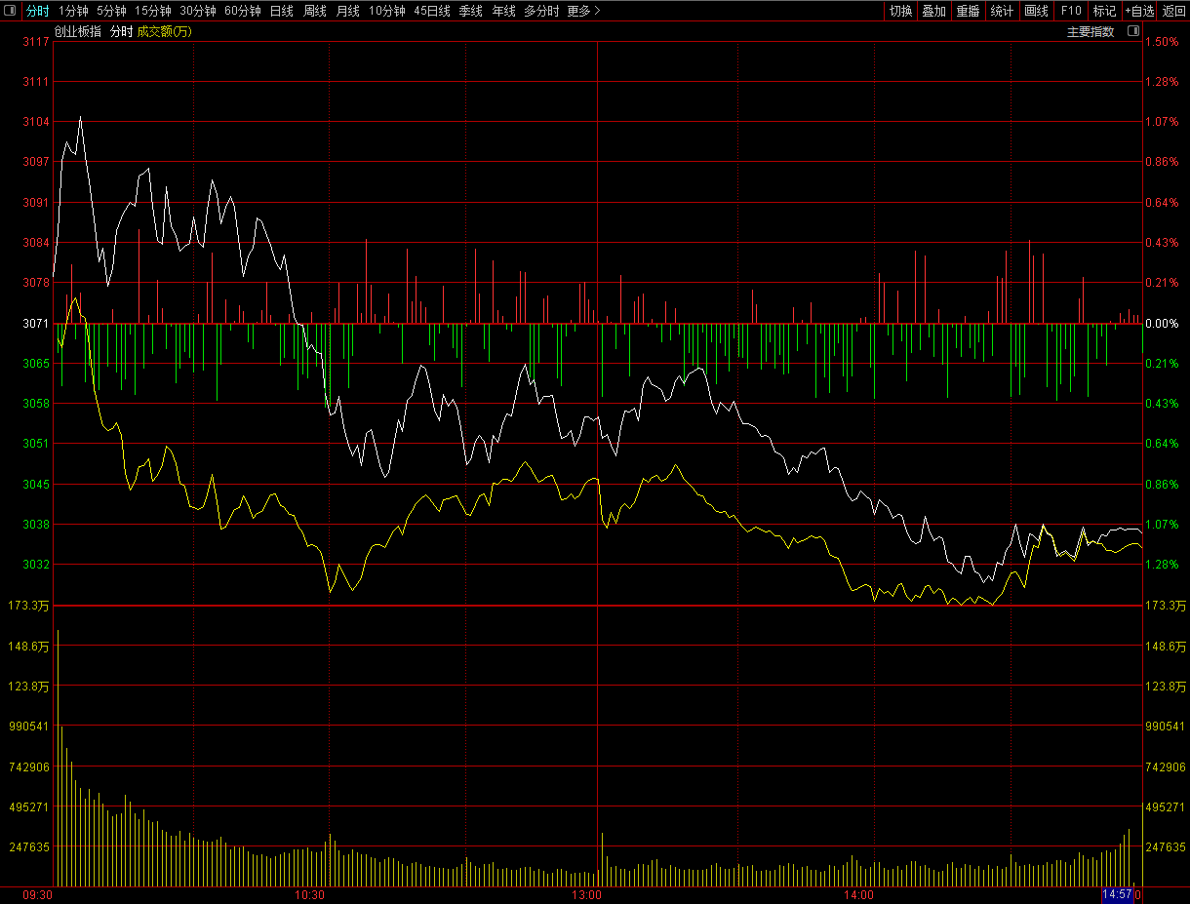Open the F10 company info
Viewport: 1190px width, 904px height.
pyautogui.click(x=1070, y=11)
